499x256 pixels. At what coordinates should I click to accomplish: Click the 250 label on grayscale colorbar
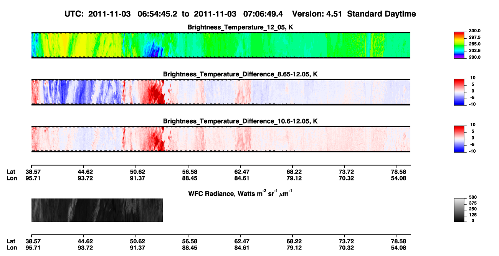[473, 208]
